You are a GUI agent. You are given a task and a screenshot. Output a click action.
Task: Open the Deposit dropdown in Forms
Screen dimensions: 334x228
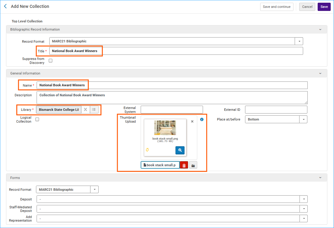[304, 199]
